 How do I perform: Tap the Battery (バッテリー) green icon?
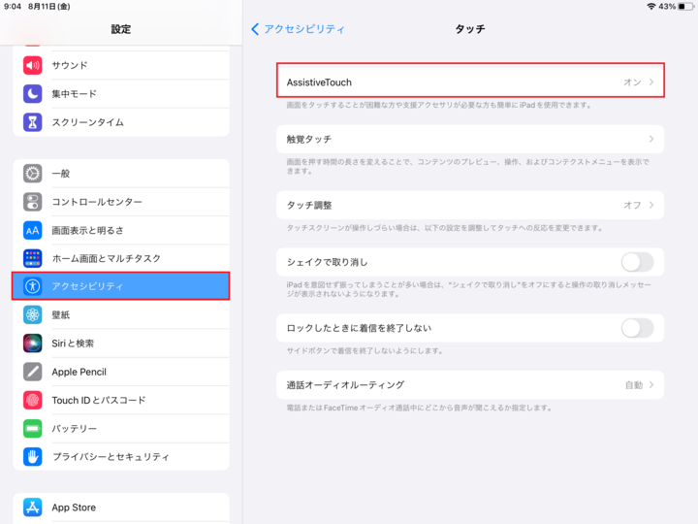pos(33,429)
